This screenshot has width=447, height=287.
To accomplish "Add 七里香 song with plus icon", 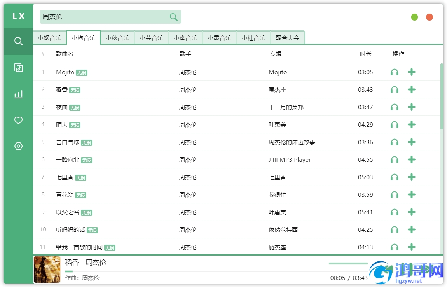I will point(411,177).
